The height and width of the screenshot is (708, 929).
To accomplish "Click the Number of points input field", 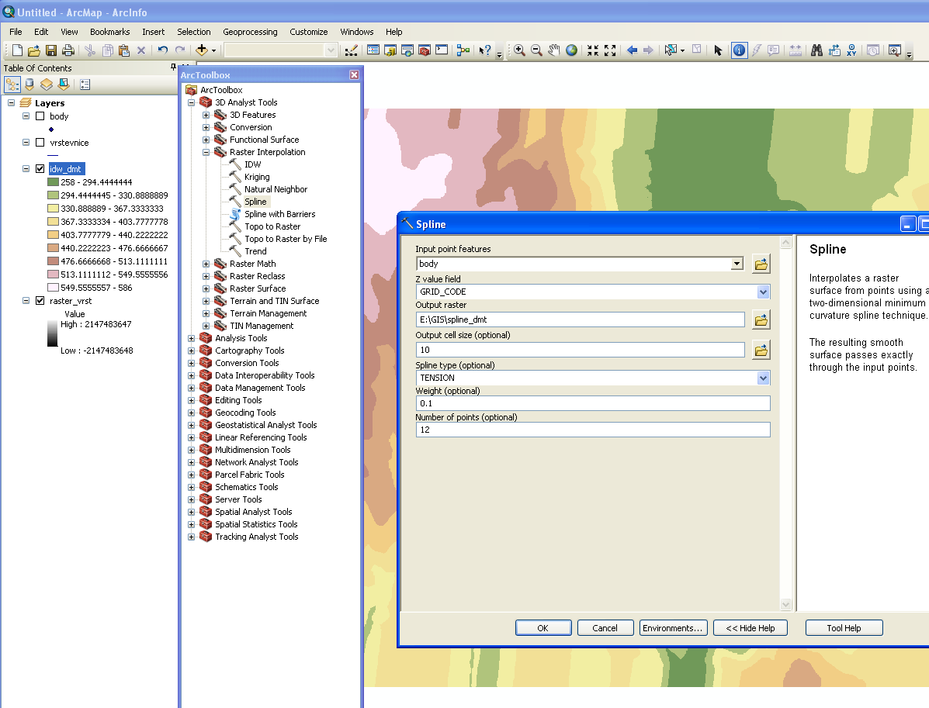I will (x=593, y=430).
